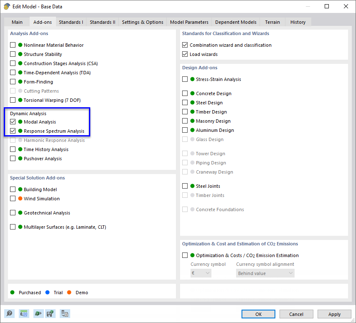The width and height of the screenshot is (356, 323).
Task: Switch to the Main tab
Action: click(17, 22)
